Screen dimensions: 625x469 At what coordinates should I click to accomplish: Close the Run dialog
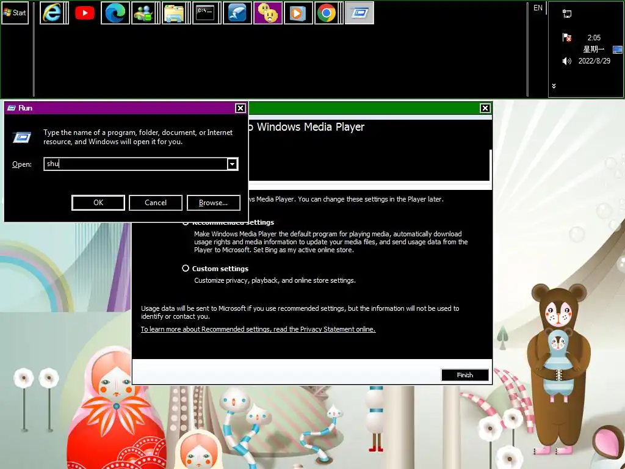240,108
